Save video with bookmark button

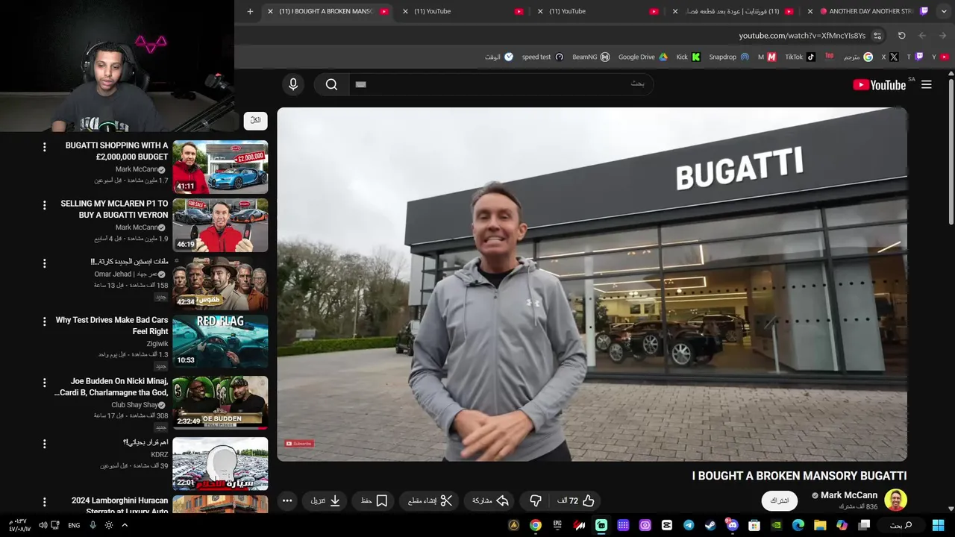click(374, 500)
